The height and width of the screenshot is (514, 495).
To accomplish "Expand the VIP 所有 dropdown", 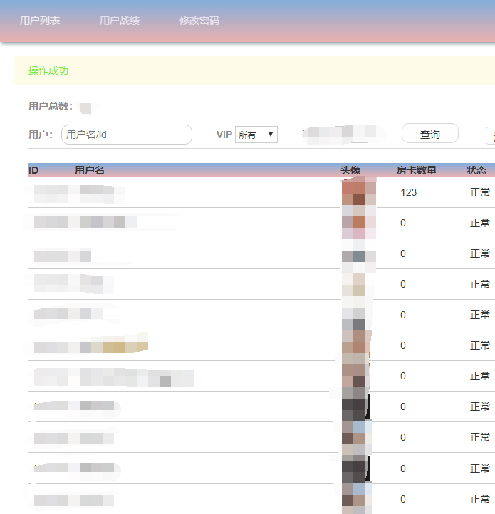I will pyautogui.click(x=256, y=135).
